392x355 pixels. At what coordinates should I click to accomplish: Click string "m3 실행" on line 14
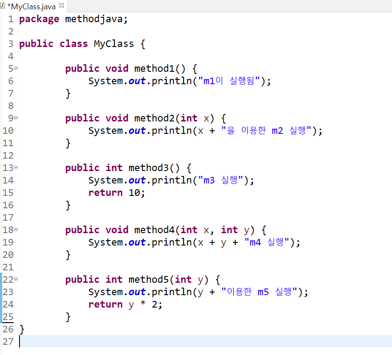click(221, 180)
